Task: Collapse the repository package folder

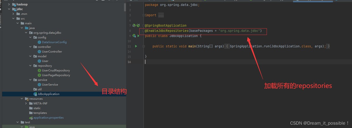Action: tap(31, 66)
